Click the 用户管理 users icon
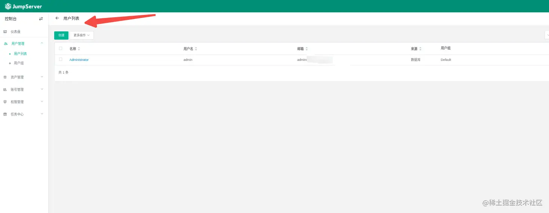Screen dimensions: 549x213 pos(6,44)
